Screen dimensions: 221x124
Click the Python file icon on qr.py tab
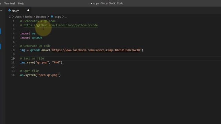click(10, 10)
